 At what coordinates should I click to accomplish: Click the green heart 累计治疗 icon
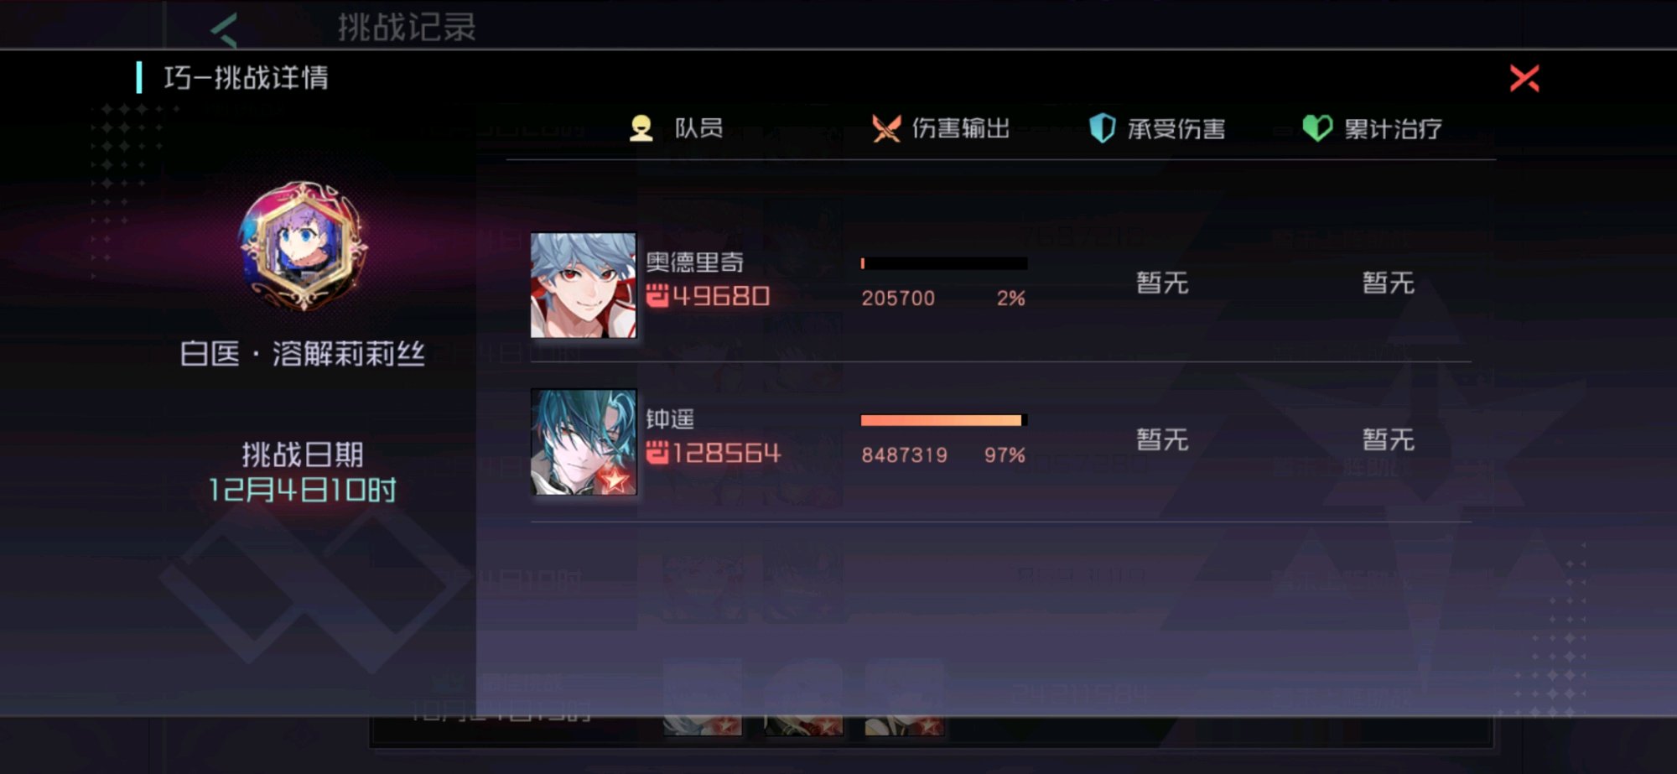pyautogui.click(x=1317, y=128)
